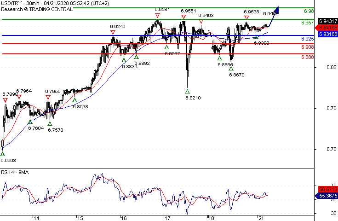Click the RSI14 - 9MA indicator label
The height and width of the screenshot is (221, 338).
(15, 172)
